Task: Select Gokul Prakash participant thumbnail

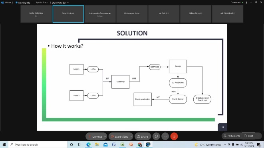Action: click(68, 14)
